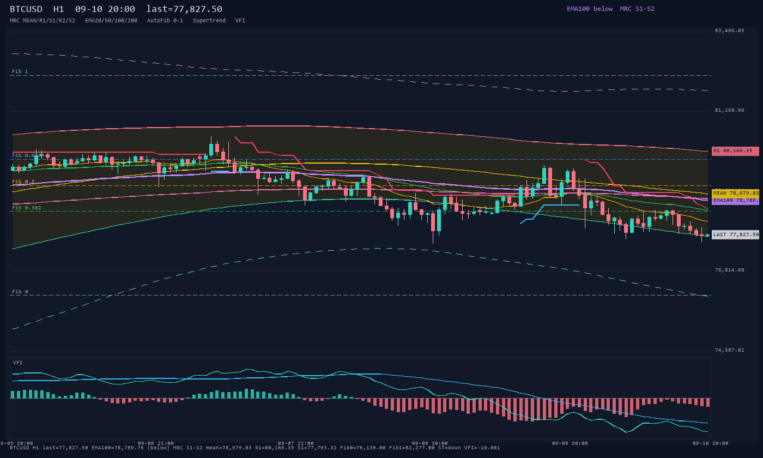Click the VFI legend label in header
The image size is (763, 458).
point(240,21)
